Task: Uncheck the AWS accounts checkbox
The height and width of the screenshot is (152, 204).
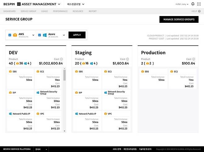Action: pos(10,35)
